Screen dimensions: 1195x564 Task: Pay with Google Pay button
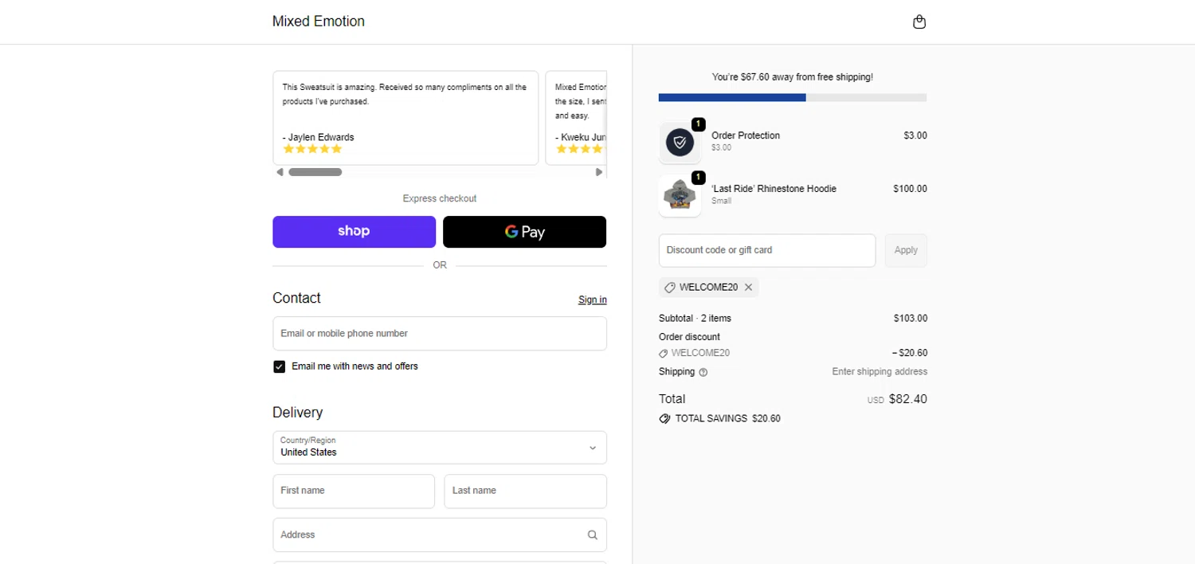point(524,232)
